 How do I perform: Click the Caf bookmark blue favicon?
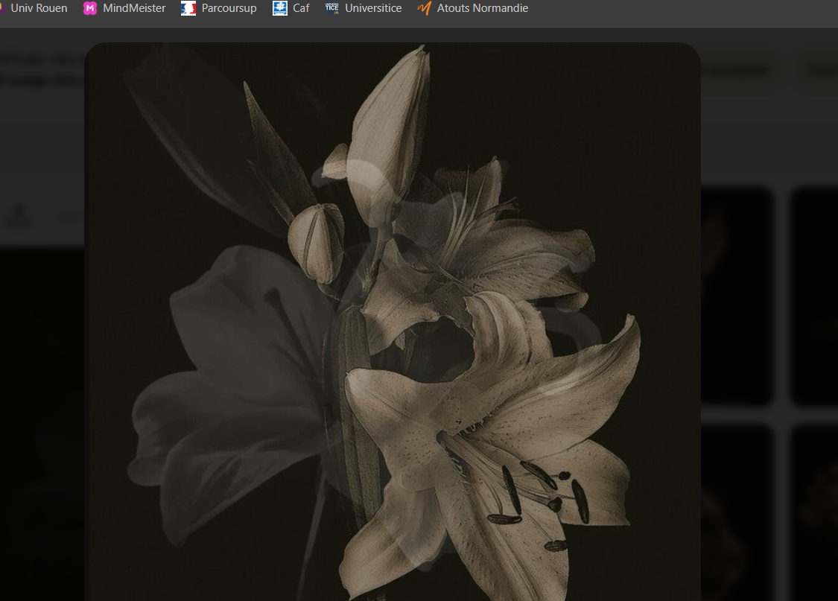pos(280,8)
